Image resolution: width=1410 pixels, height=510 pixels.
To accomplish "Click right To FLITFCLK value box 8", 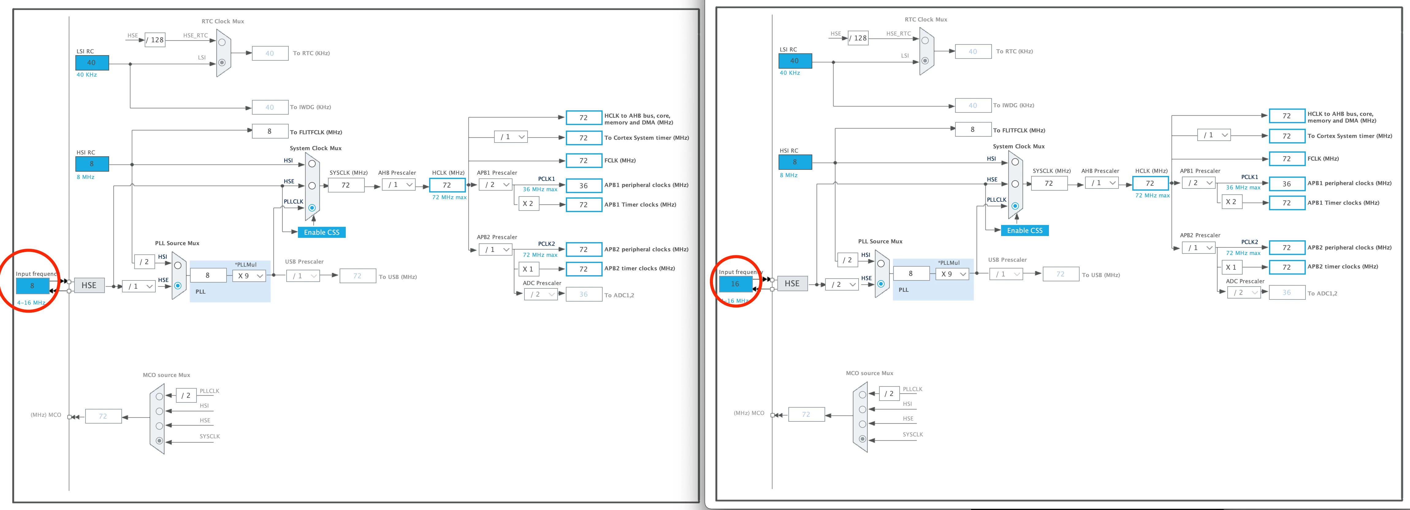I will [973, 130].
